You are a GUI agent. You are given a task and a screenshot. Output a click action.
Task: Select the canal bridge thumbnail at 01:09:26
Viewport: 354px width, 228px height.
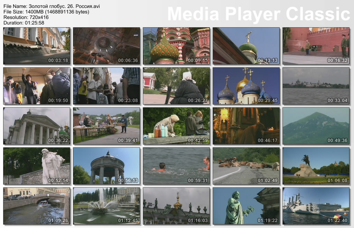(37, 206)
